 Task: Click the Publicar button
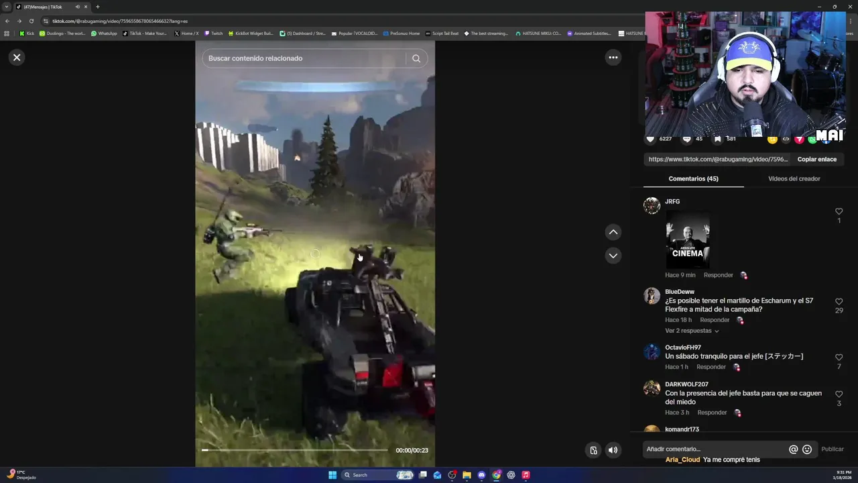(833, 449)
